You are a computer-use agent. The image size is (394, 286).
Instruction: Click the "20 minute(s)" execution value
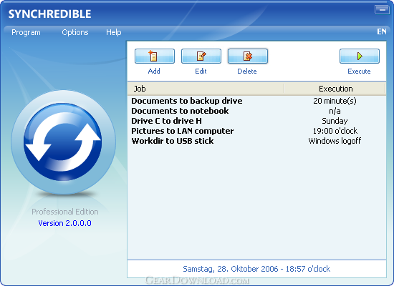click(335, 101)
